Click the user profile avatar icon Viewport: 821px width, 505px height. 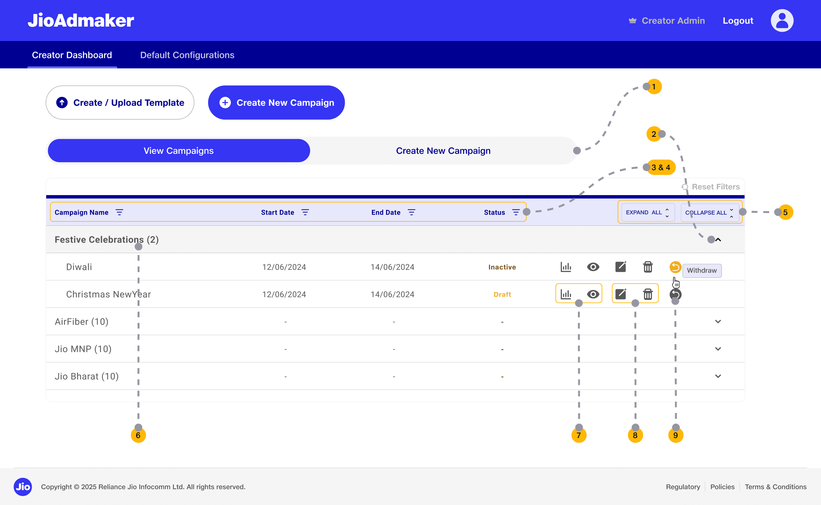click(782, 21)
